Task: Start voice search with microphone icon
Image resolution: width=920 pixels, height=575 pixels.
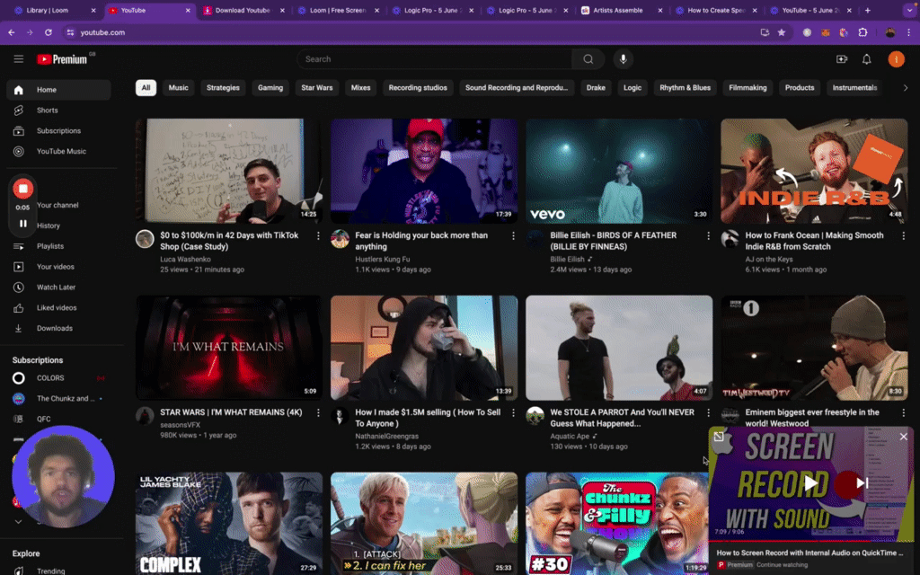Action: (x=624, y=59)
